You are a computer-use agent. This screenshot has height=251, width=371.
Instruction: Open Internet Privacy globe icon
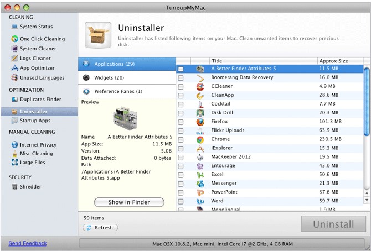14,144
